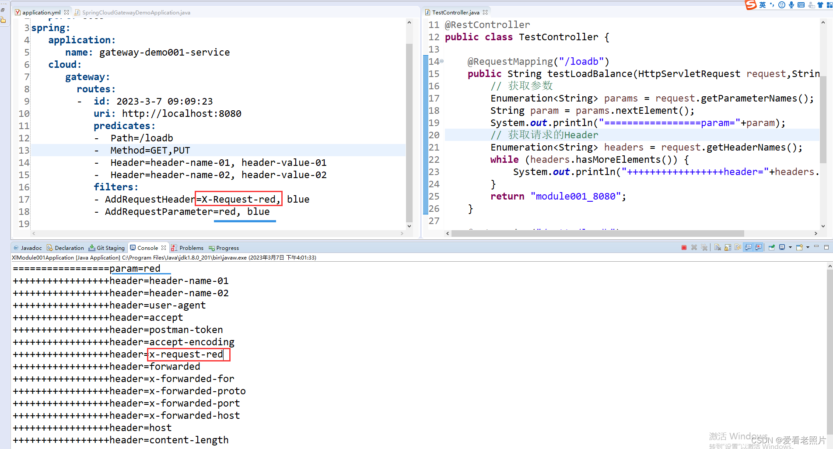
Task: Terminate the running application with red stop icon
Action: [684, 248]
